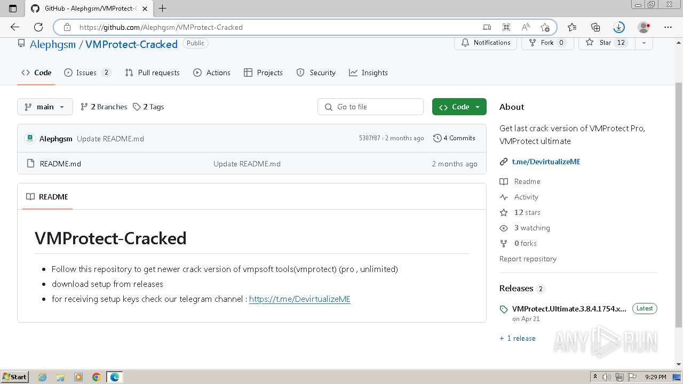Focus the Go to file search box
Viewport: 683px width, 384px height.
click(x=370, y=107)
